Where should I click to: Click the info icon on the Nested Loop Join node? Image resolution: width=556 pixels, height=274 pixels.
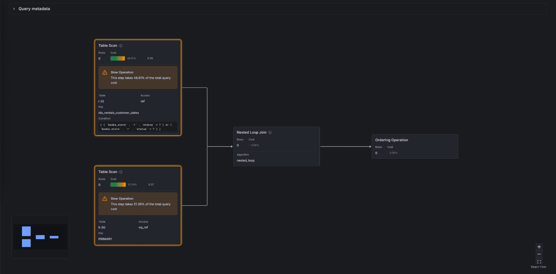tap(270, 132)
